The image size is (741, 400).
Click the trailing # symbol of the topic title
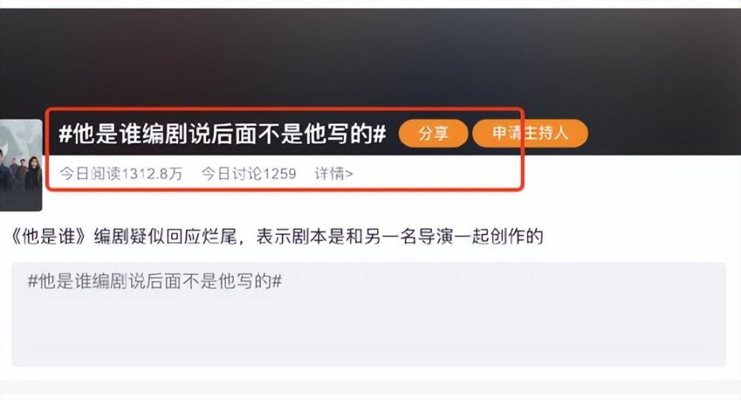[380, 134]
